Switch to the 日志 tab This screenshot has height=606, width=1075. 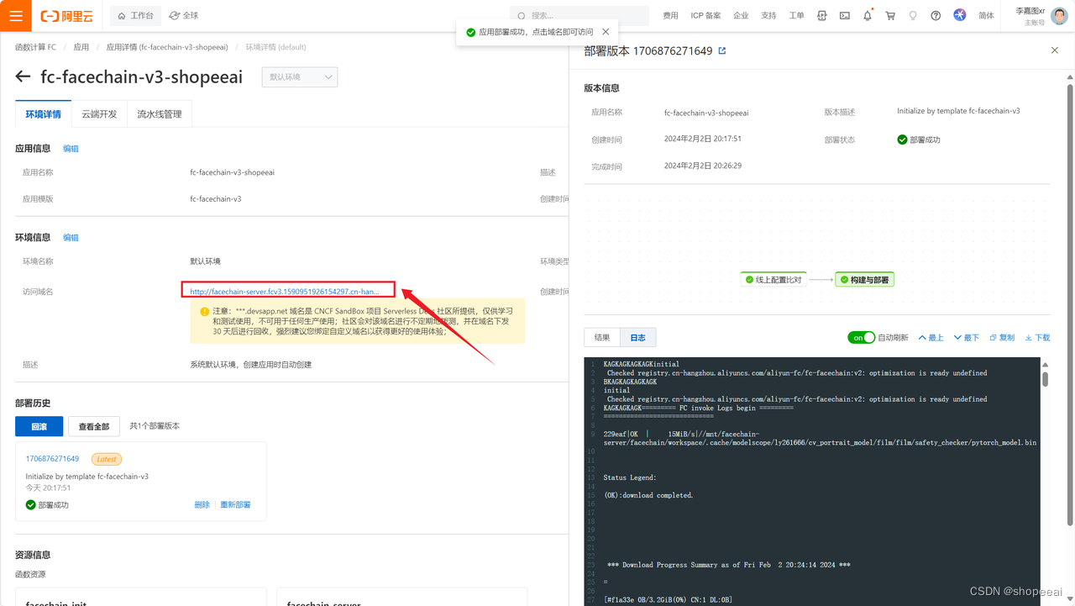coord(638,337)
